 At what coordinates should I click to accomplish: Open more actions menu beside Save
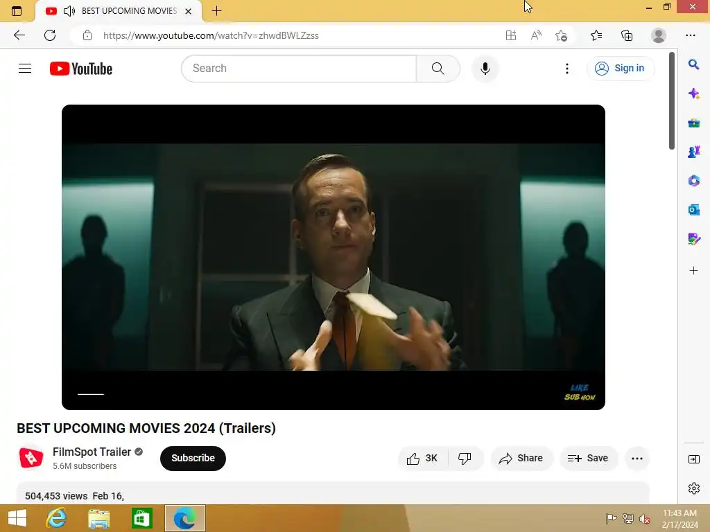point(637,459)
